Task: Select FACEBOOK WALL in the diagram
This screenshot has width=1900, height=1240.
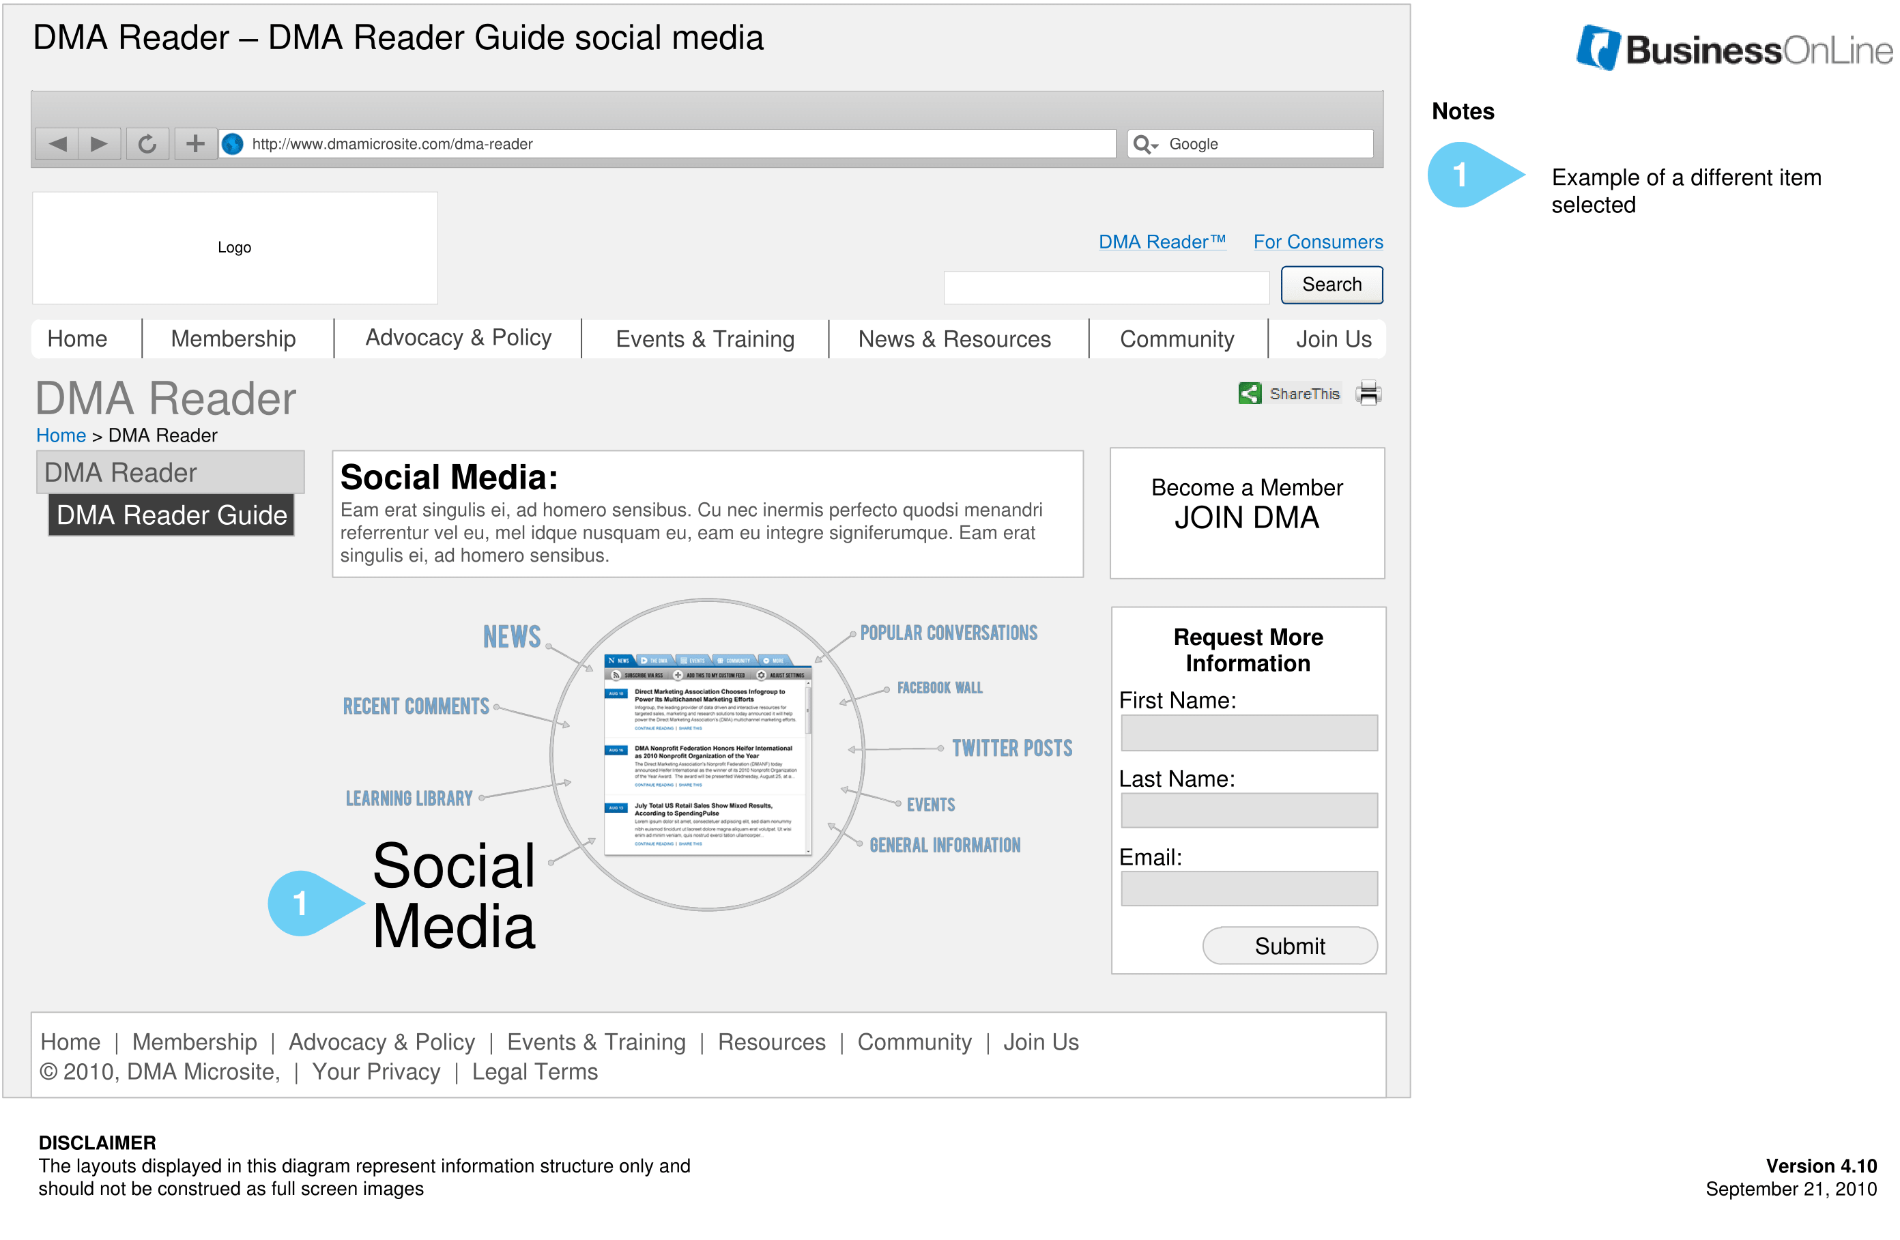Action: coord(940,687)
